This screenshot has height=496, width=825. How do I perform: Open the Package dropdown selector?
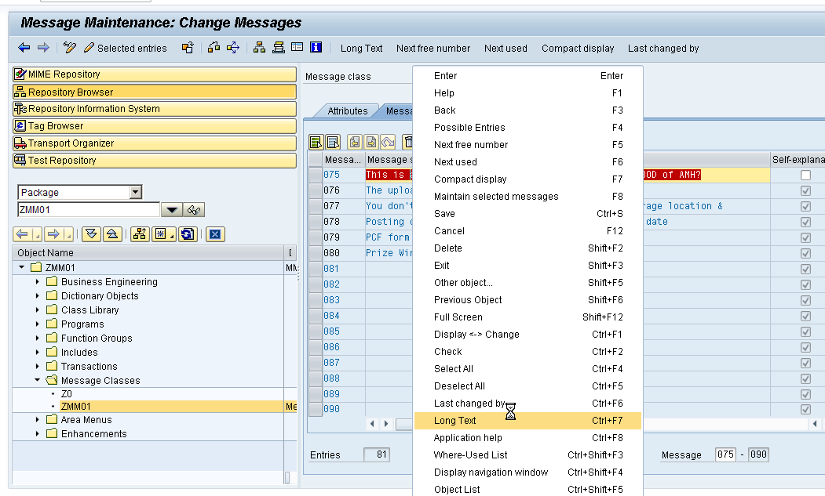136,191
